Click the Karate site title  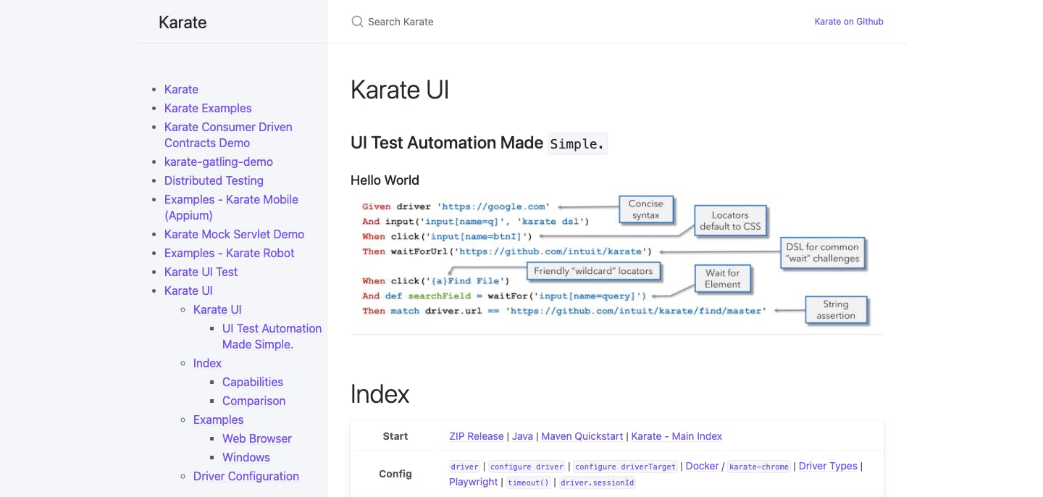(x=183, y=22)
